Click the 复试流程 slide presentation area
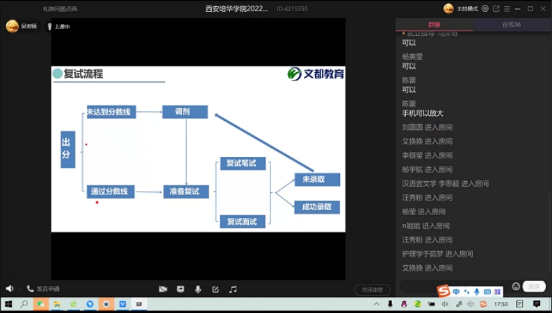The width and height of the screenshot is (552, 313). click(x=198, y=149)
